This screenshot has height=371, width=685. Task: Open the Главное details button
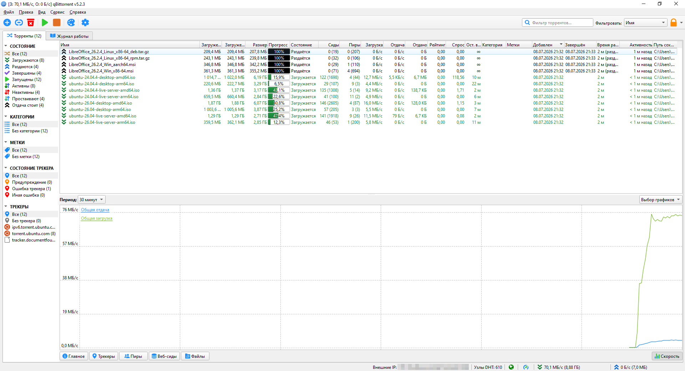click(x=73, y=356)
